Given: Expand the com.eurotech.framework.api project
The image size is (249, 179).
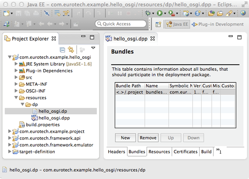Looking at the screenshot, I should point(10,138).
